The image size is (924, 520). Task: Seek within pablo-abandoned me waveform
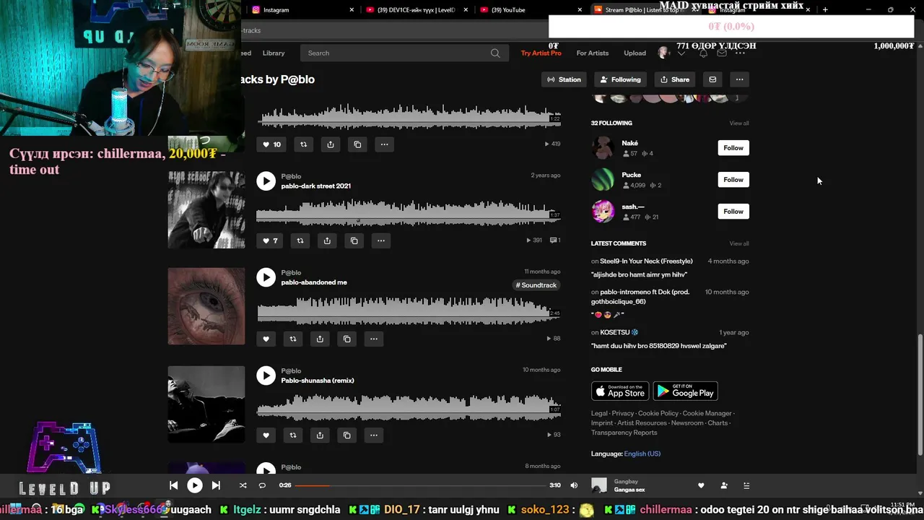tap(409, 310)
